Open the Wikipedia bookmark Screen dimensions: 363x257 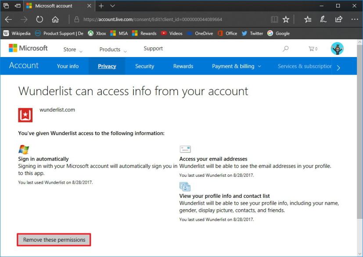coord(17,33)
